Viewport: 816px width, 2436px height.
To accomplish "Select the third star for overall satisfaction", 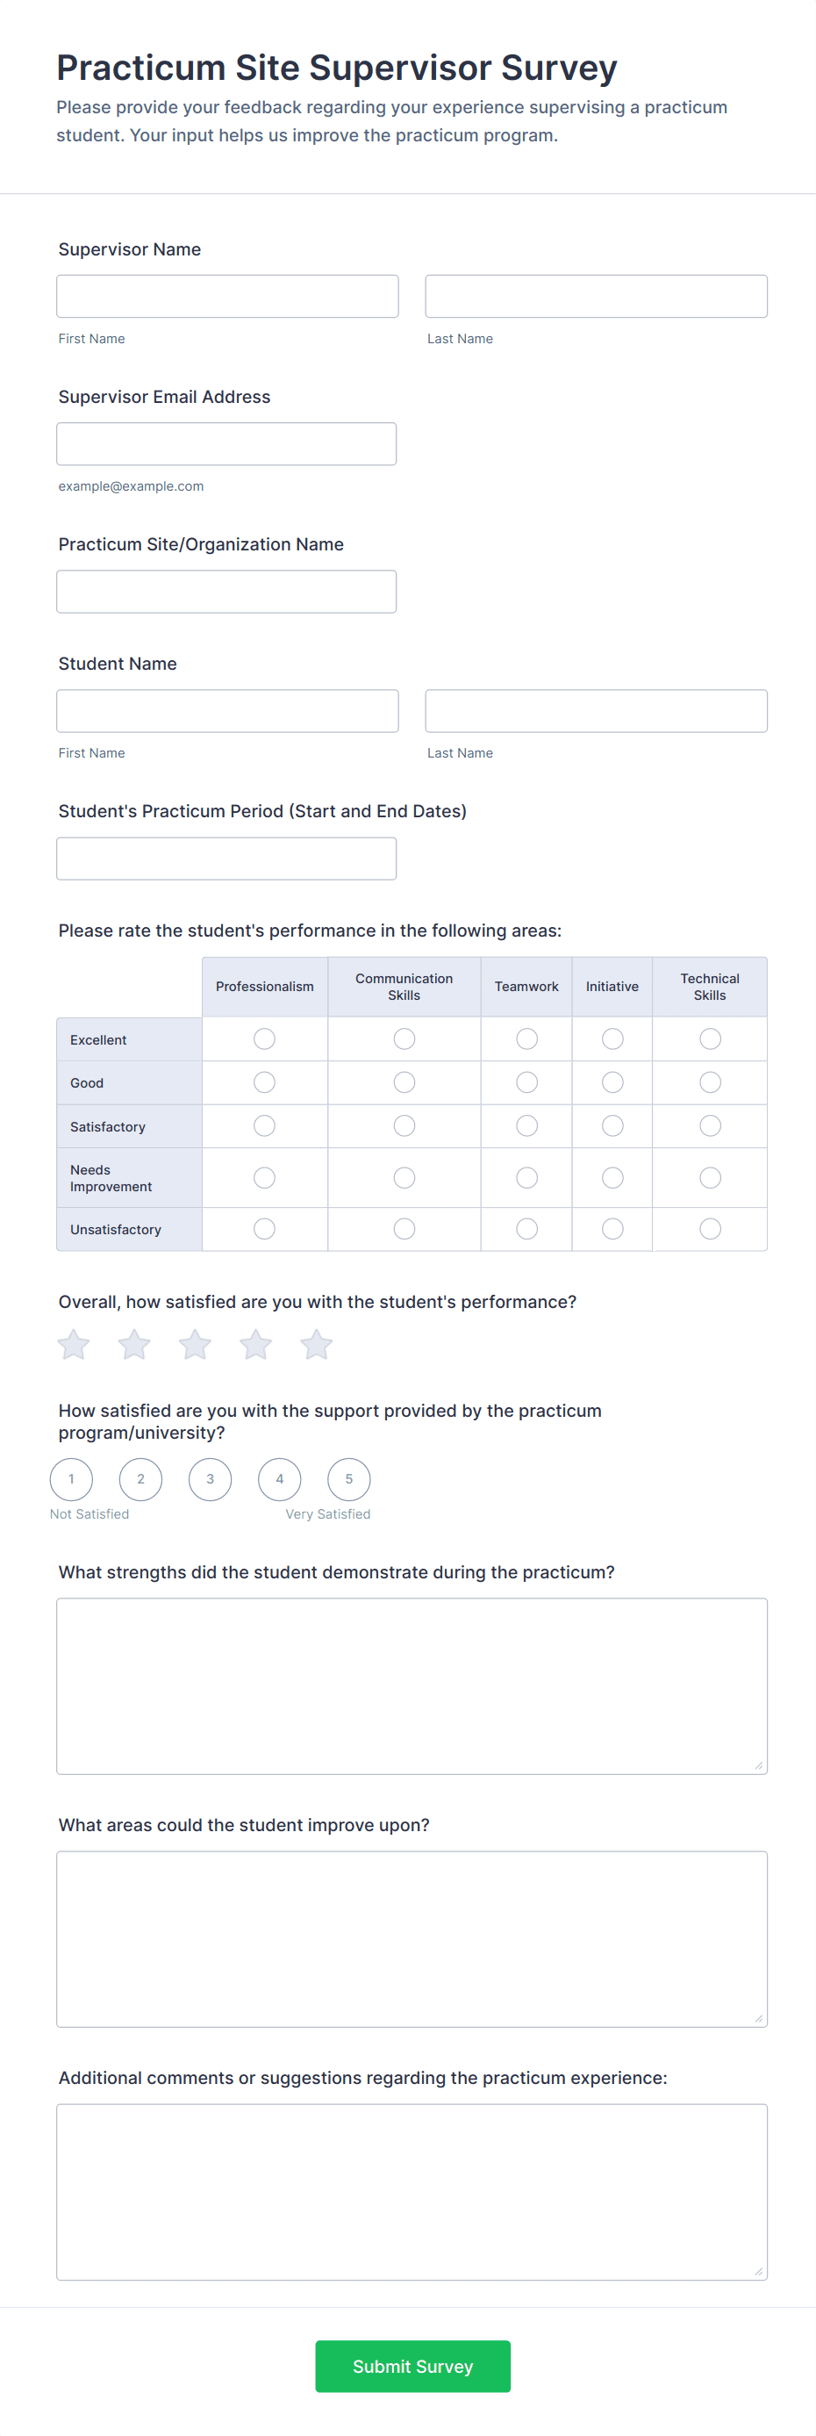I will coord(195,1344).
